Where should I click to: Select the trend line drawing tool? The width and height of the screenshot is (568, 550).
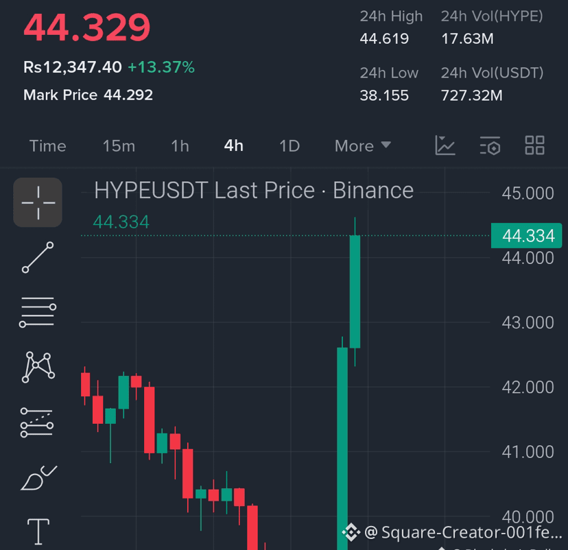[x=38, y=257]
